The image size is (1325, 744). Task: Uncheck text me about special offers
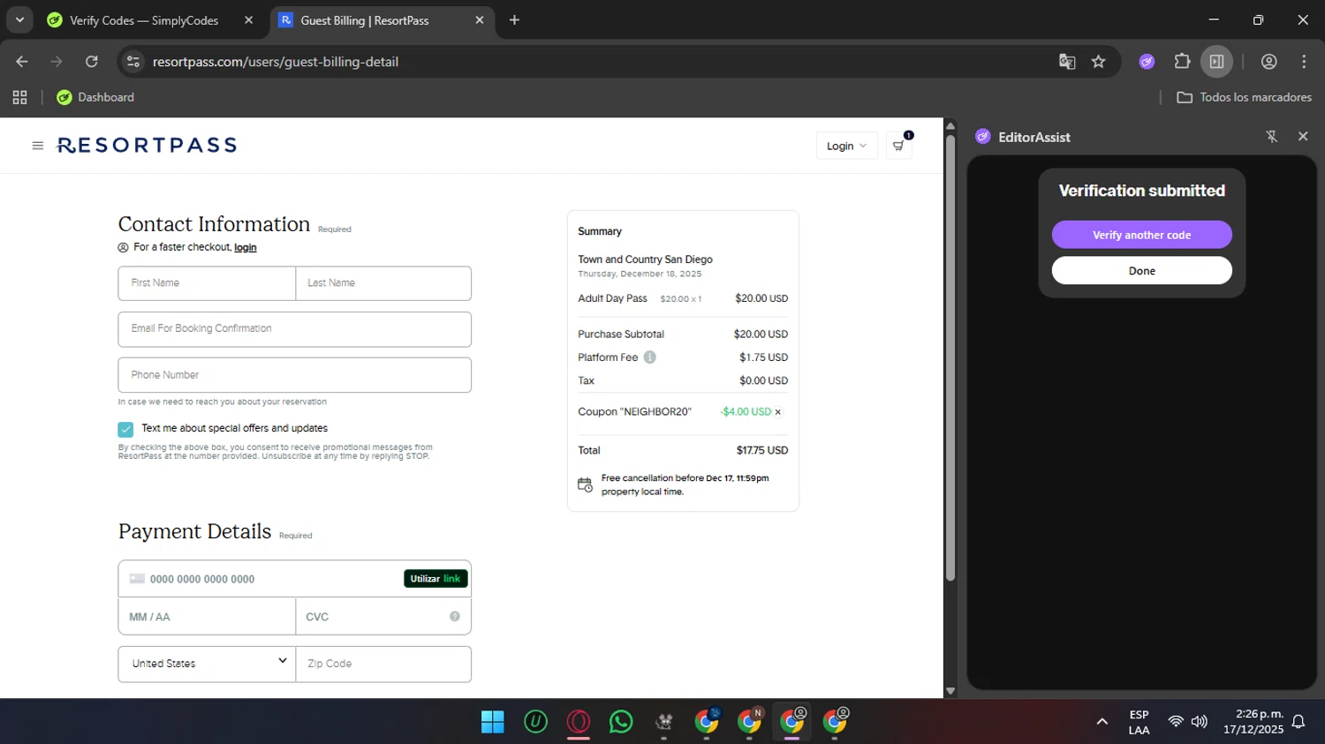(x=125, y=429)
